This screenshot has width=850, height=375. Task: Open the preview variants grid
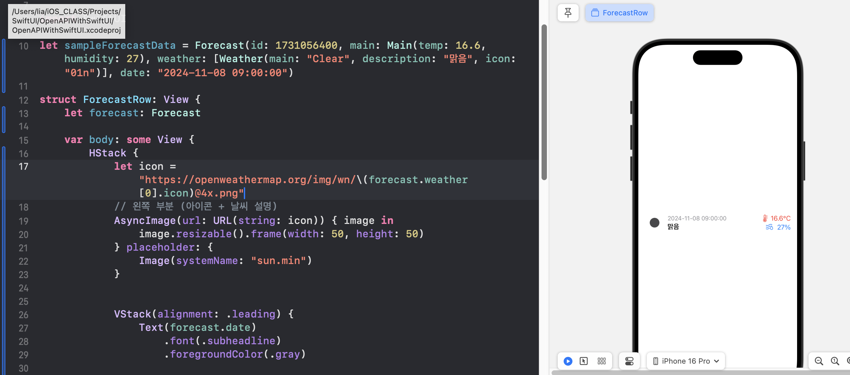click(601, 361)
